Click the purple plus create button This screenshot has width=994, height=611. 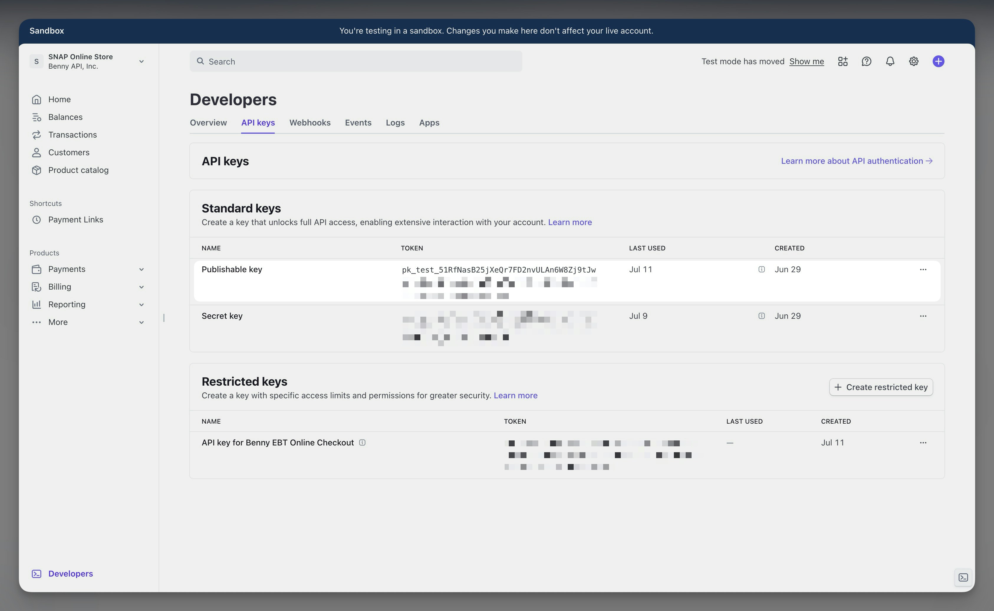point(938,61)
